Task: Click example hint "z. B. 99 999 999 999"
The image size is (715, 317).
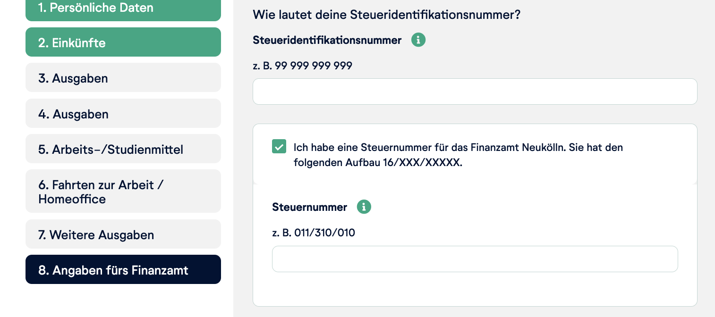Action: pos(302,66)
